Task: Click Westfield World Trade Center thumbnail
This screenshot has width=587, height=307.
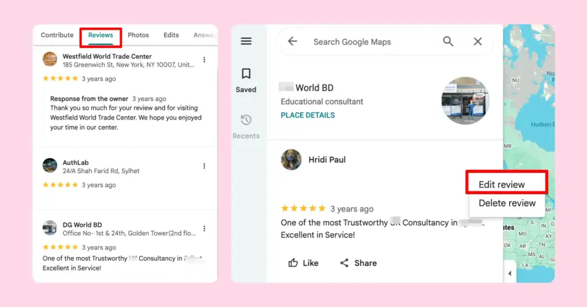Action: coord(50,59)
